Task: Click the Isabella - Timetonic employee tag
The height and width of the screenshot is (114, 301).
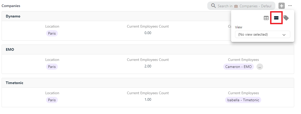Action: pyautogui.click(x=243, y=100)
